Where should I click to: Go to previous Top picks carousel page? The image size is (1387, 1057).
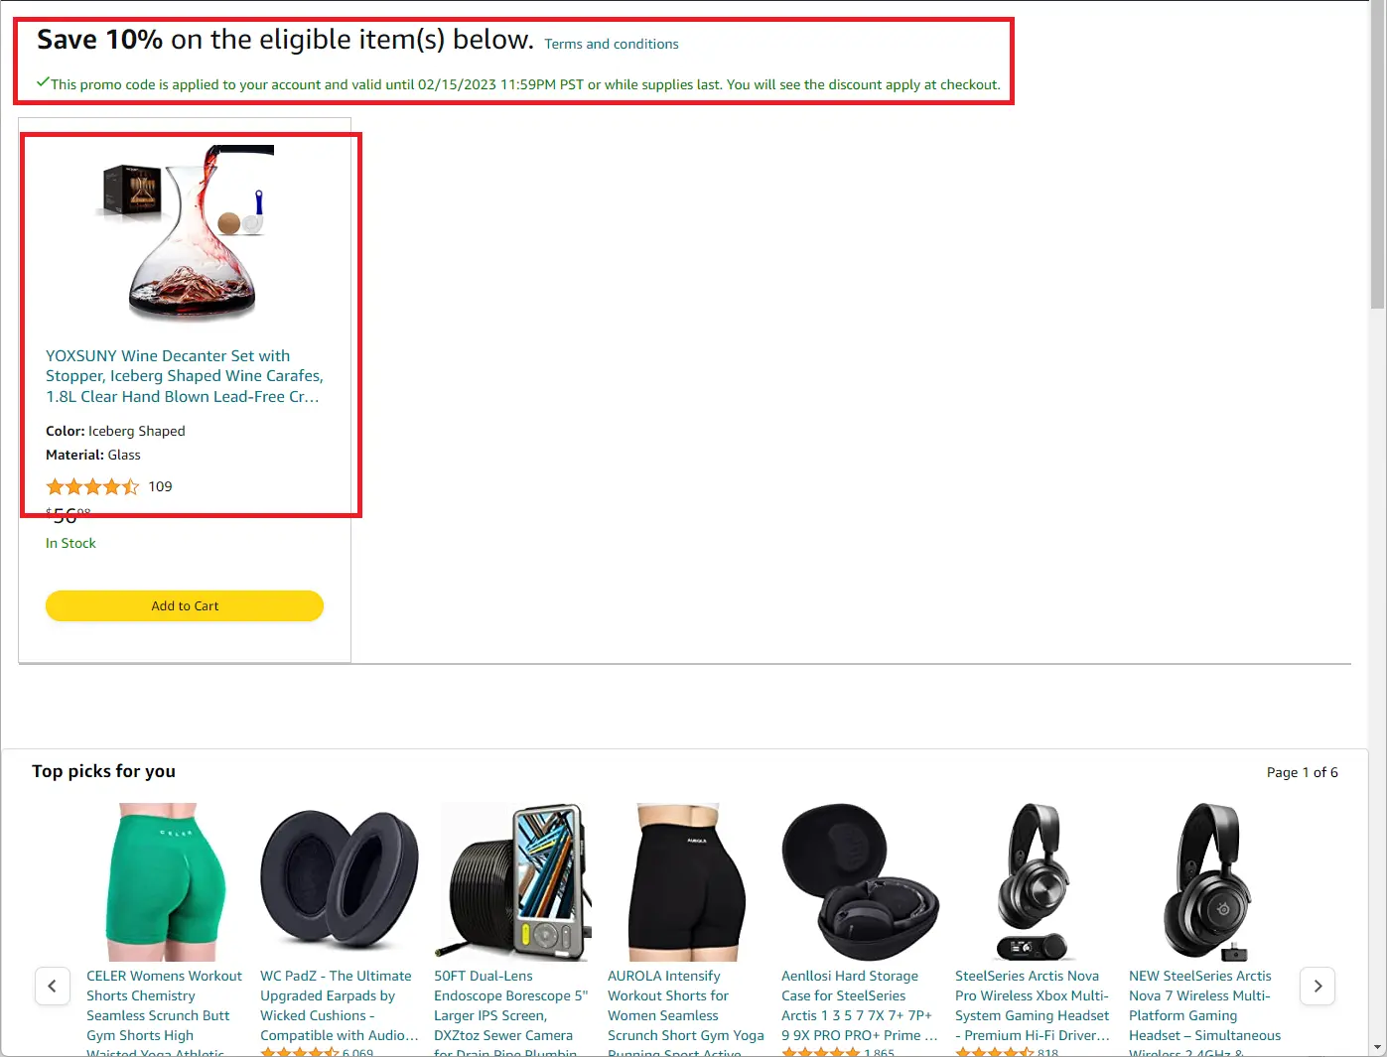coord(53,986)
